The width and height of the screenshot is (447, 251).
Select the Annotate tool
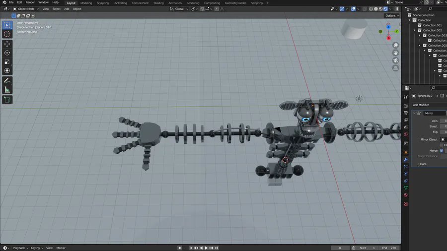(7, 81)
